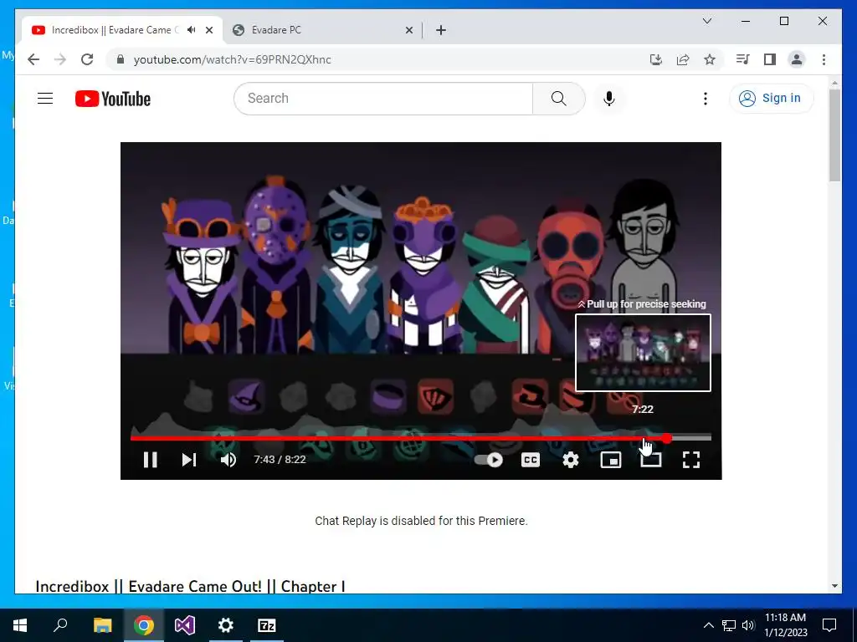The image size is (857, 642).
Task: Toggle closed captions (CC)
Action: [x=530, y=460]
